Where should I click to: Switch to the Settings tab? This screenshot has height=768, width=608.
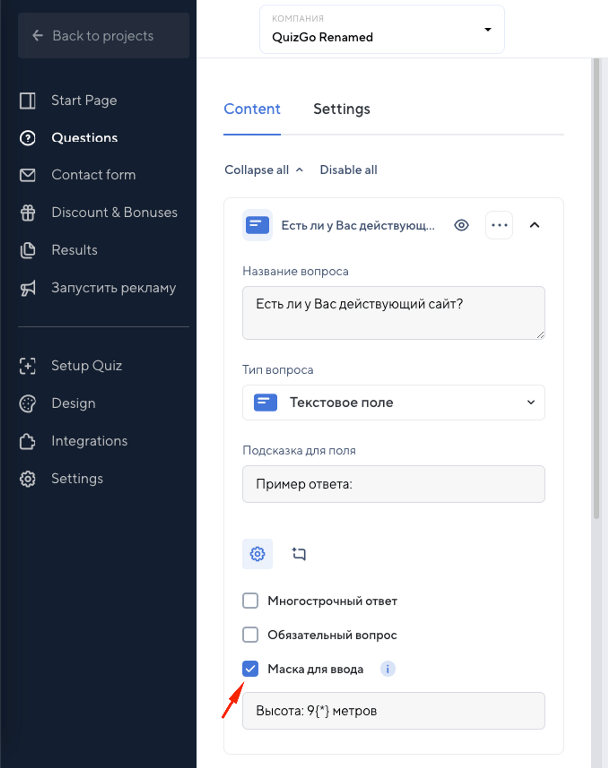342,109
